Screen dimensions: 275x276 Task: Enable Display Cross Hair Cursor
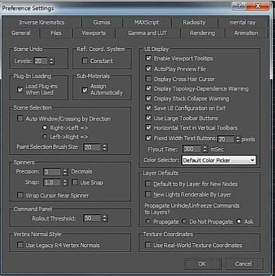click(x=149, y=79)
